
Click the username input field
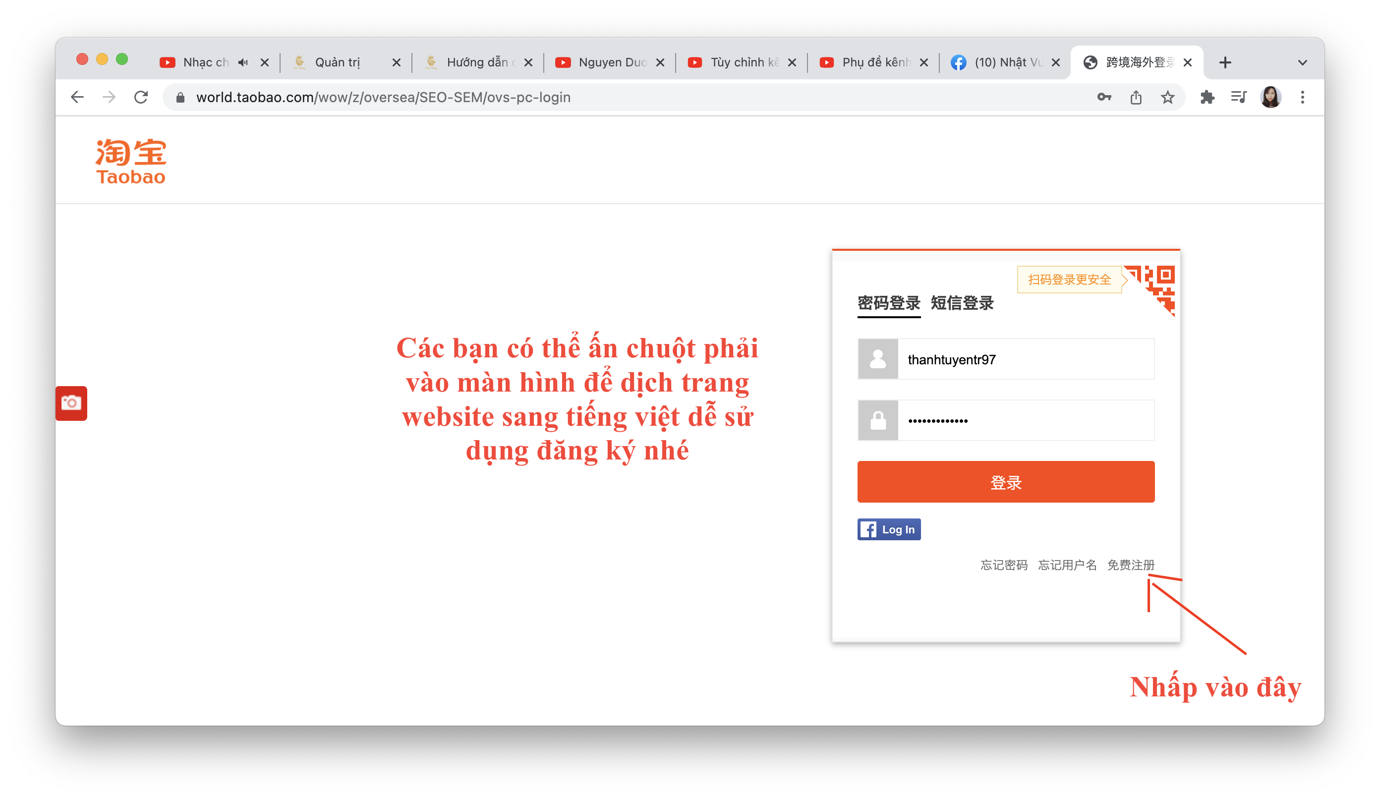click(1025, 359)
